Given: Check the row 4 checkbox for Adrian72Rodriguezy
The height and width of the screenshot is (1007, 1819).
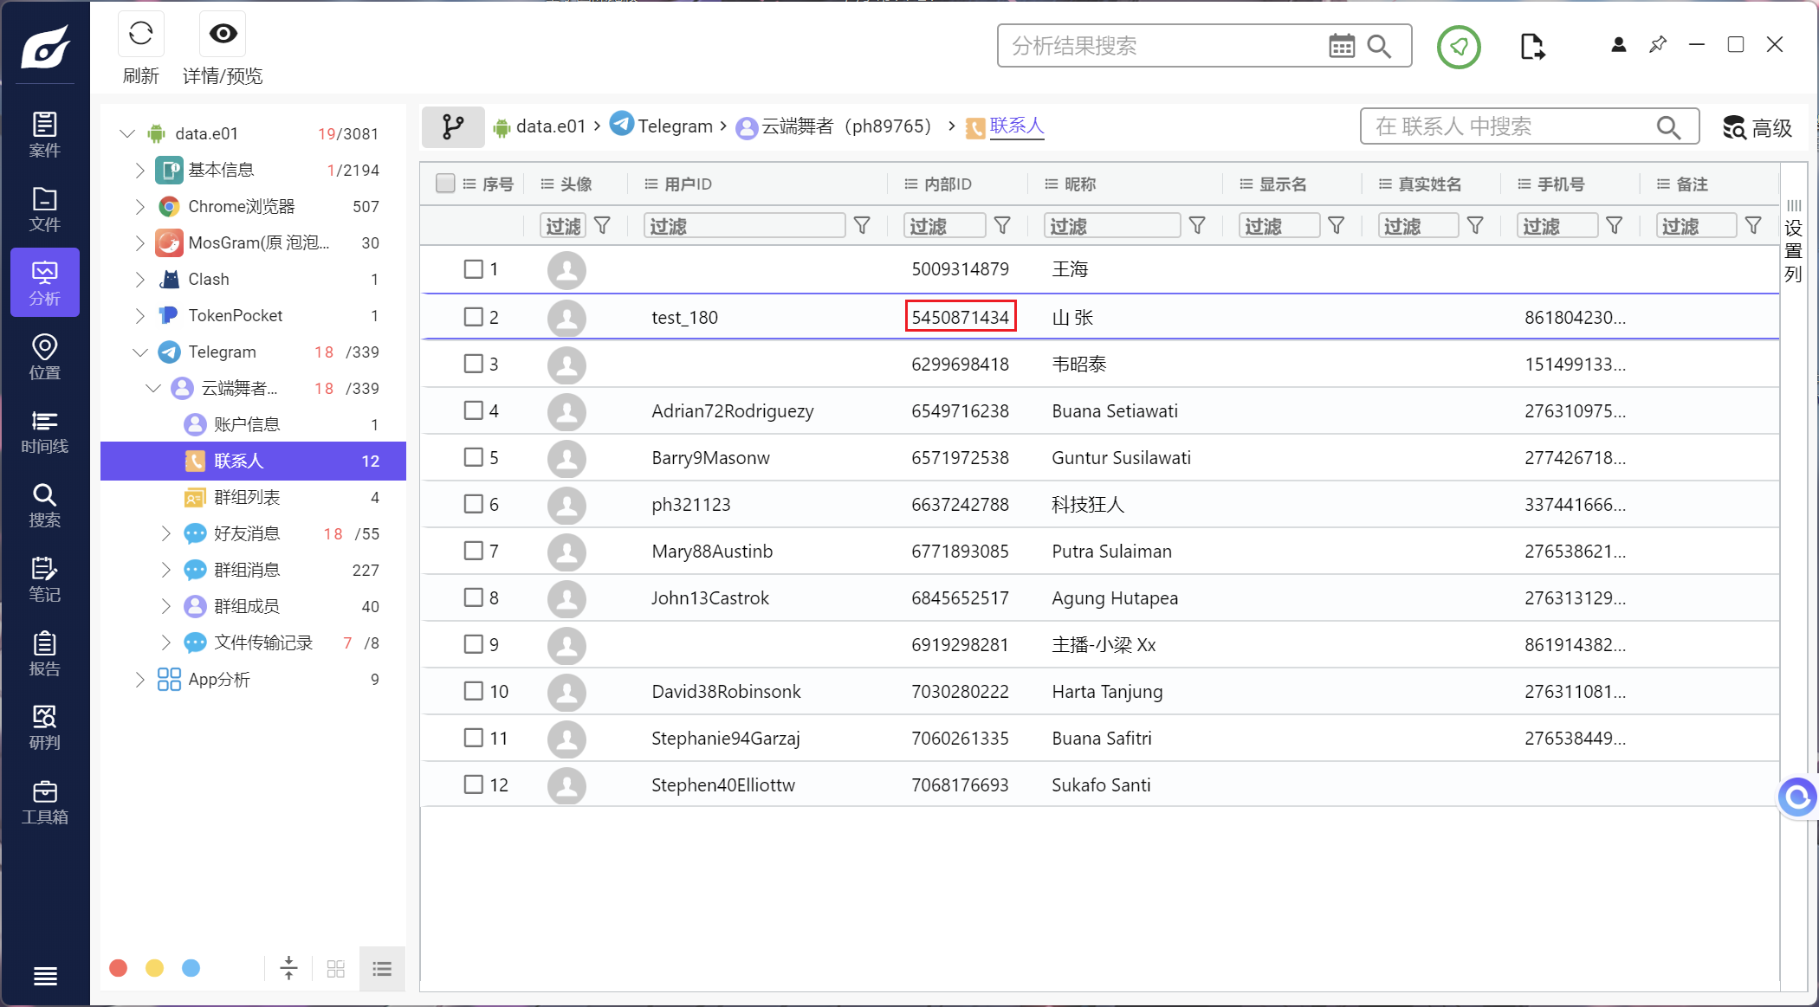Looking at the screenshot, I should pyautogui.click(x=473, y=410).
